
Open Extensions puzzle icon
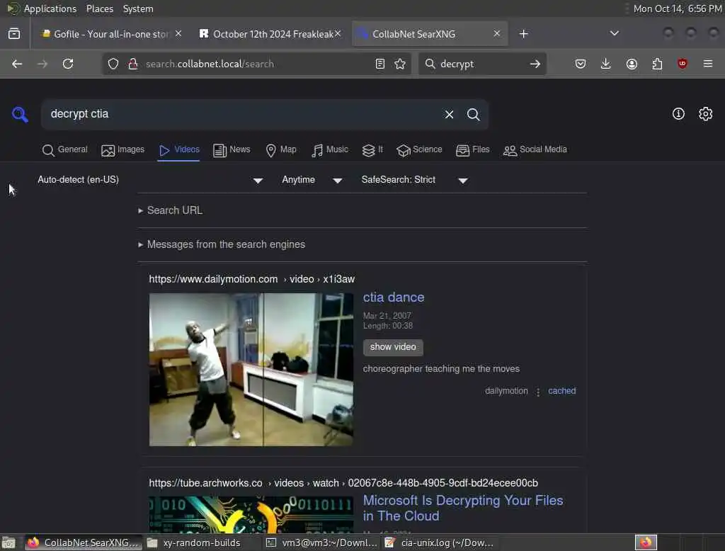pyautogui.click(x=656, y=64)
